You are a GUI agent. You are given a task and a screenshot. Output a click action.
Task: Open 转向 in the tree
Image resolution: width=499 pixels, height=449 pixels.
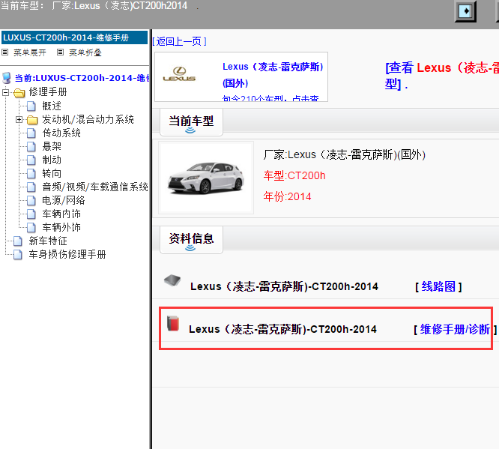pyautogui.click(x=52, y=174)
